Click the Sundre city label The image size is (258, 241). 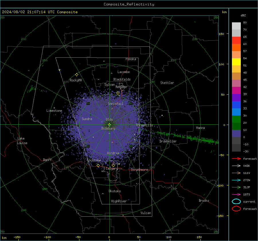point(87,119)
